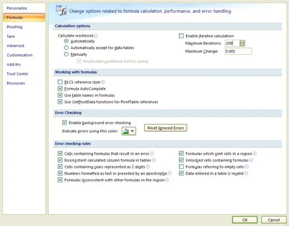Select the Formulas category
Image resolution: width=289 pixels, height=226 pixels.
[x=24, y=18]
